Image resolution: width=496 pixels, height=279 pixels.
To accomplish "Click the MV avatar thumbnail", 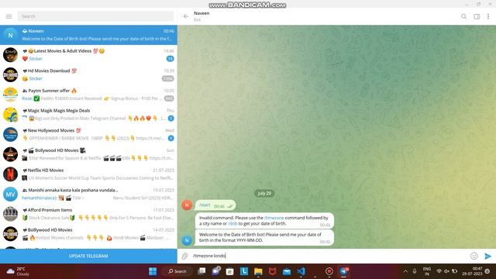I will click(x=10, y=195).
